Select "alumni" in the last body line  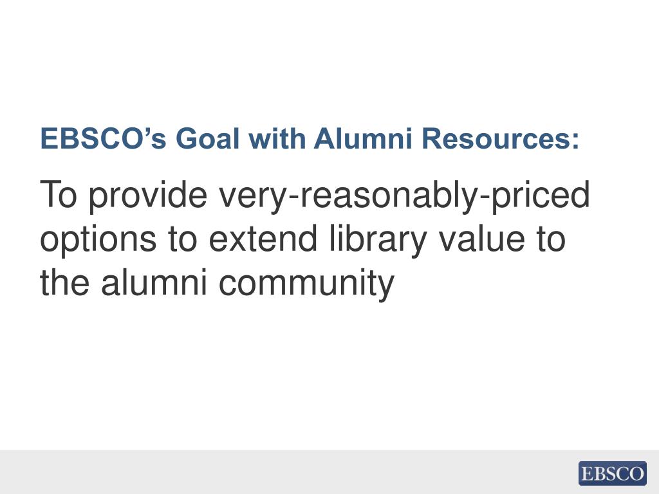point(154,282)
